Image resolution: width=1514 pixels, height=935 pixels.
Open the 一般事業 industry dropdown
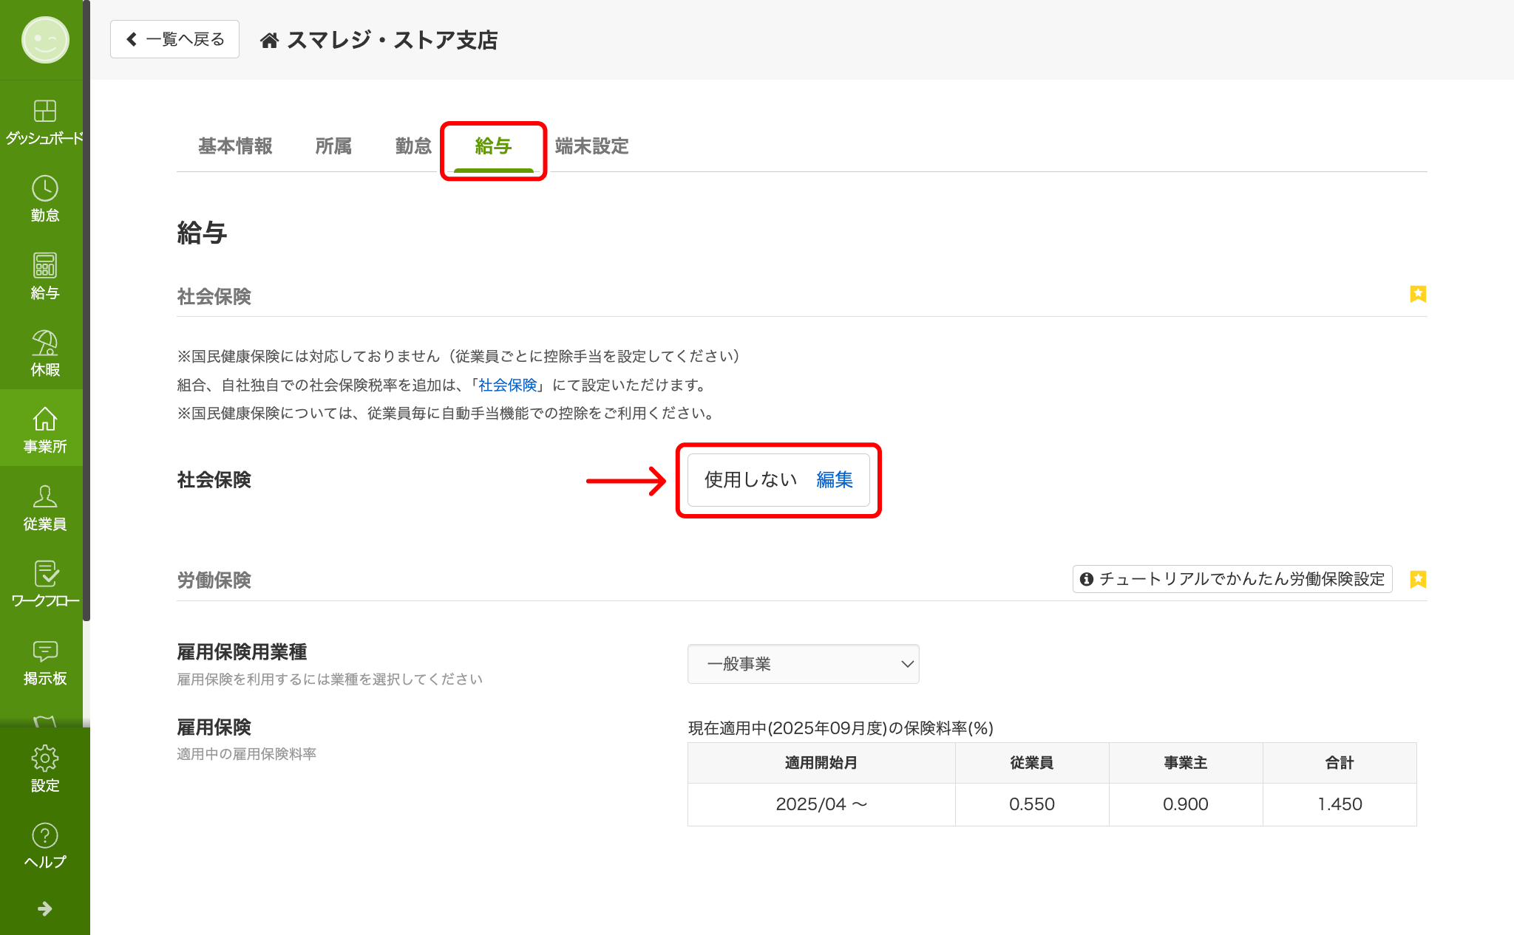pos(804,664)
